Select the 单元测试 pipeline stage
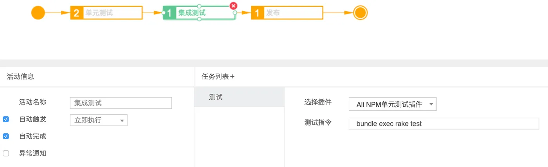This screenshot has height=167, width=548. pyautogui.click(x=106, y=13)
